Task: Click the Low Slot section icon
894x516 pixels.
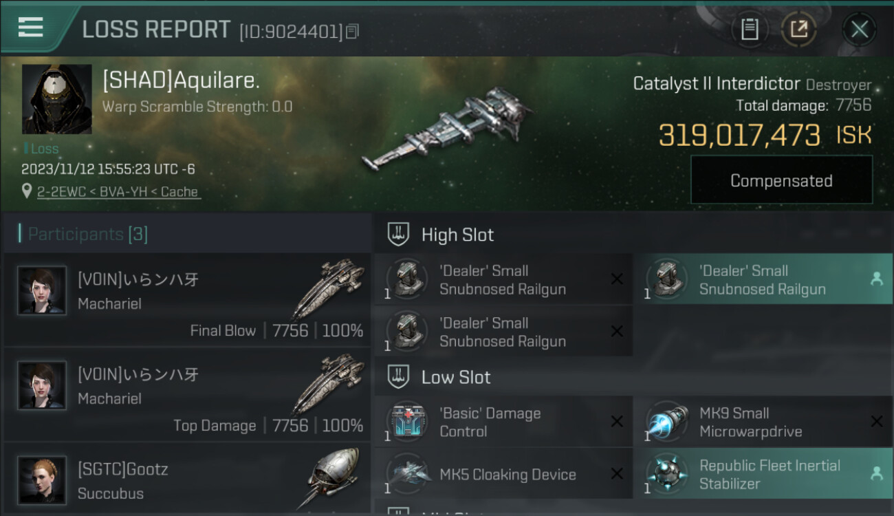Action: (x=398, y=376)
